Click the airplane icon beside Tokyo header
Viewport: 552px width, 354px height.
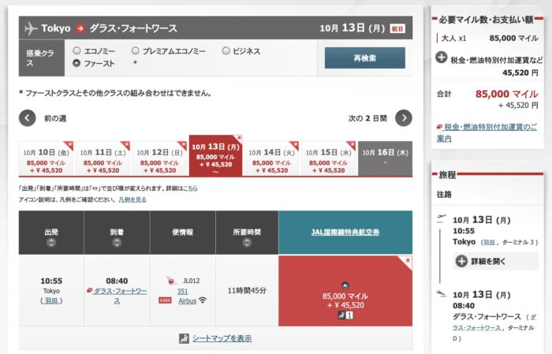click(32, 28)
